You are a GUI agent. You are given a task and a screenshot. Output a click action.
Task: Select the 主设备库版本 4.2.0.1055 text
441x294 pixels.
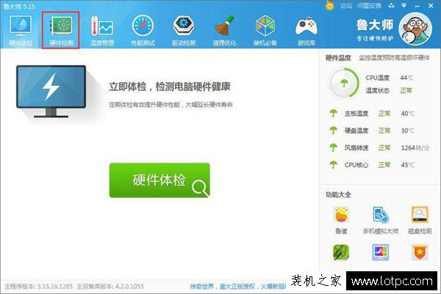[110, 287]
